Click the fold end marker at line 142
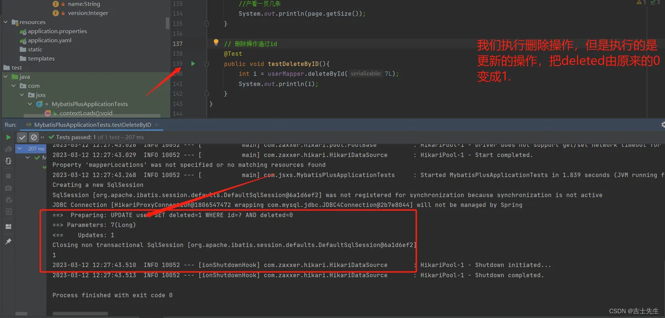 (207, 94)
